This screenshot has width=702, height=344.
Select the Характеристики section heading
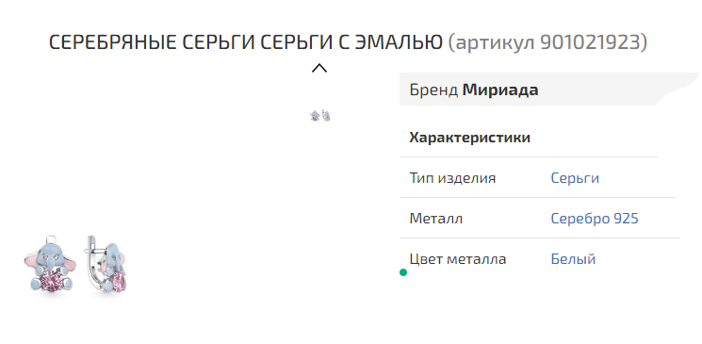coord(469,138)
